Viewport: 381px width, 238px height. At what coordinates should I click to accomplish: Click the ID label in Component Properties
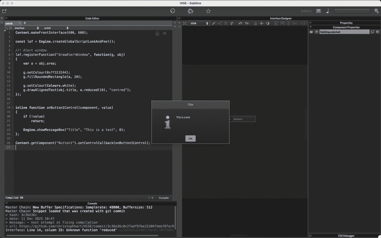click(x=311, y=32)
